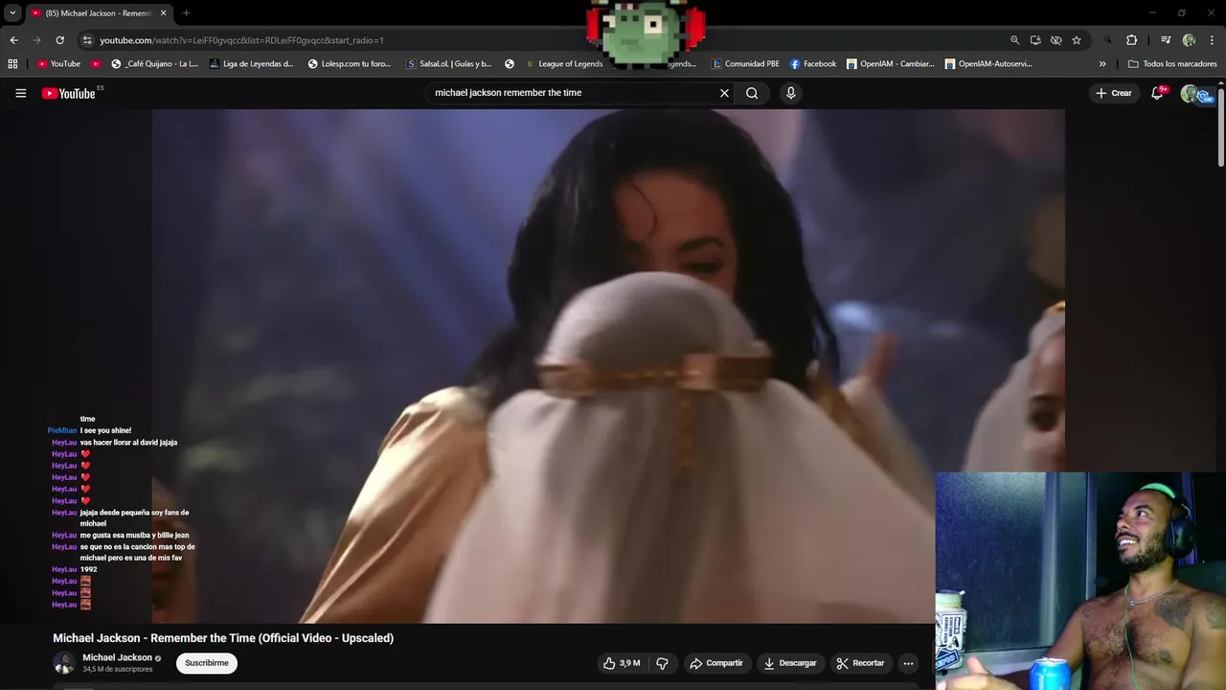Open the SalsaLoL Guías bookmark
The width and height of the screenshot is (1226, 690).
(449, 64)
